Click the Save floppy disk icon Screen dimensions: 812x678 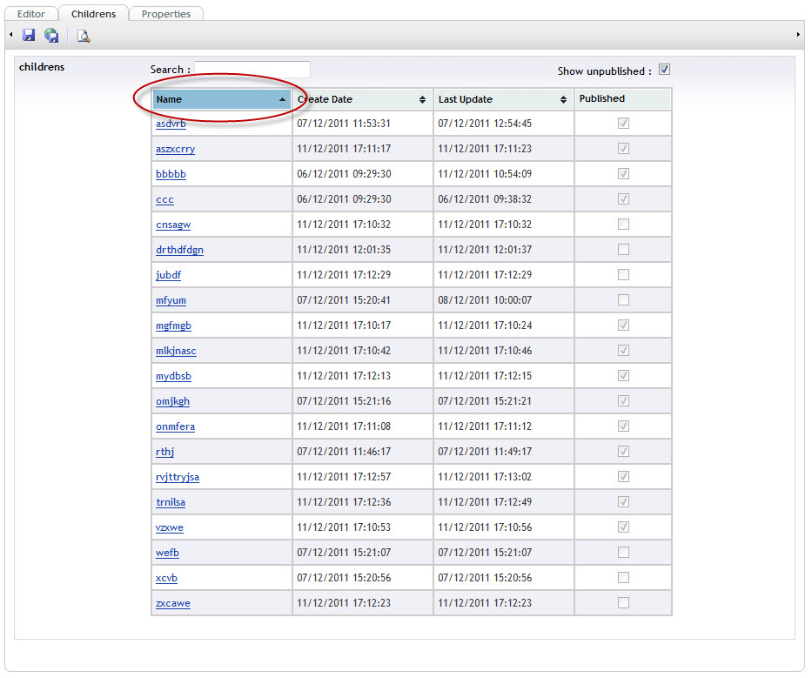point(29,35)
